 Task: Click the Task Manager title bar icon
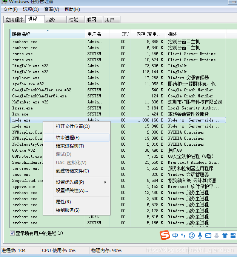(4, 2)
